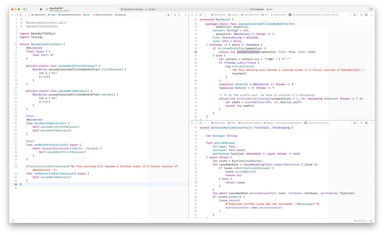Toggle the inspector panel at top right
384x235 pixels.
[370, 9]
